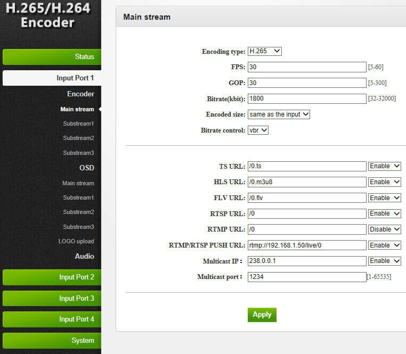Click the H.265/H.264 Encoder logo title
406x354 pixels.
pyautogui.click(x=48, y=15)
